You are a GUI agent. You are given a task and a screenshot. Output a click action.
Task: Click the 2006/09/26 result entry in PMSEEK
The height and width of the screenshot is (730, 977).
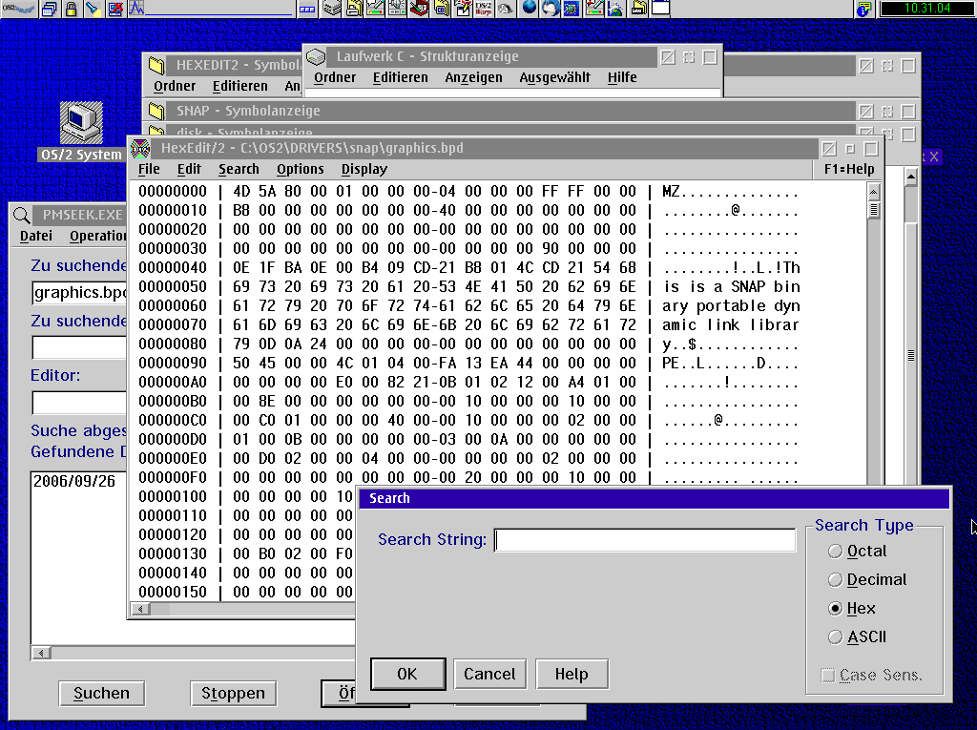pos(74,482)
